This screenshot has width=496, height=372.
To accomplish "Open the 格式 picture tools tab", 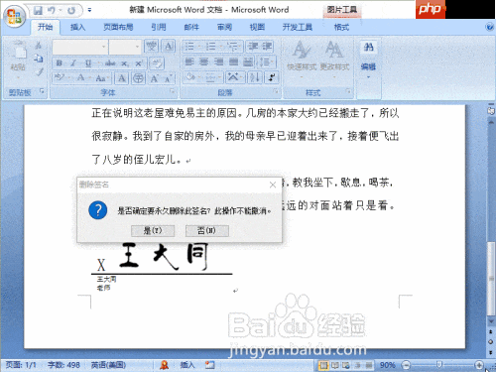I will coord(341,27).
